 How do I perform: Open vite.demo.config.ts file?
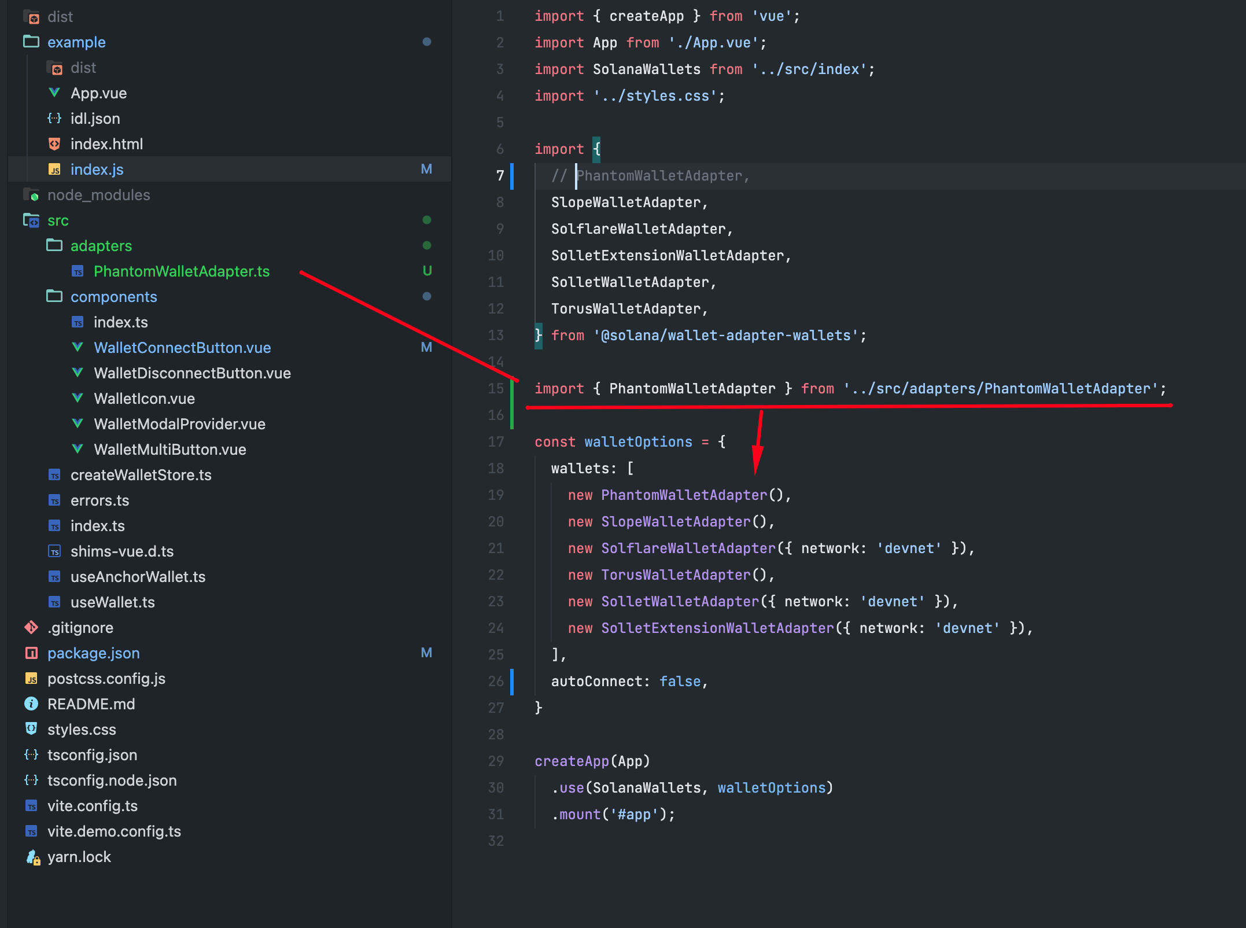(x=114, y=831)
